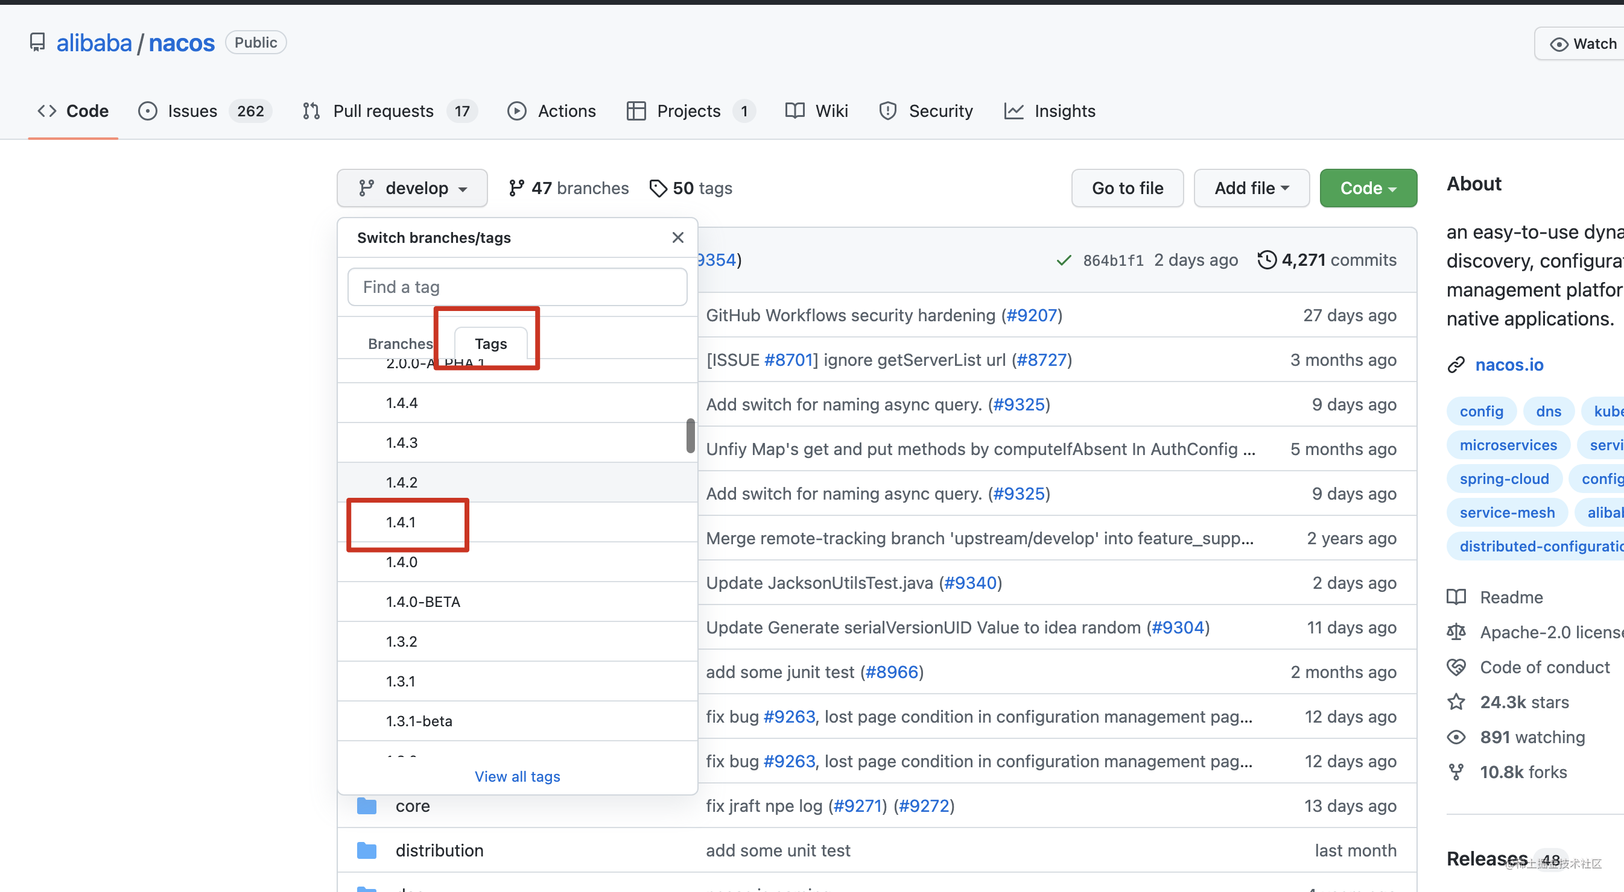This screenshot has height=892, width=1624.
Task: Click the Pull requests icon
Action: point(311,111)
